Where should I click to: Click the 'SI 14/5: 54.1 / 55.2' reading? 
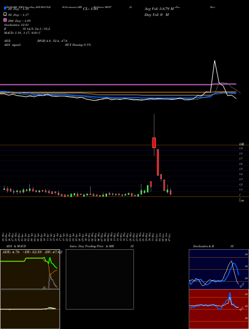pyautogui.click(x=36, y=29)
